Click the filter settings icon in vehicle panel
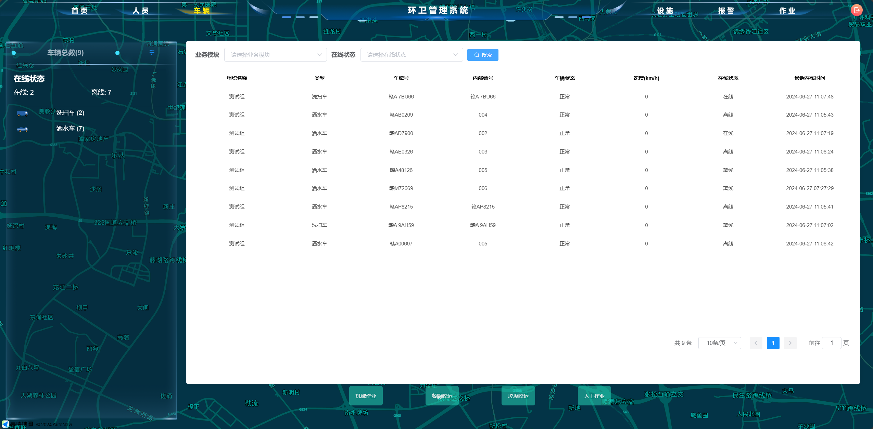 [152, 52]
